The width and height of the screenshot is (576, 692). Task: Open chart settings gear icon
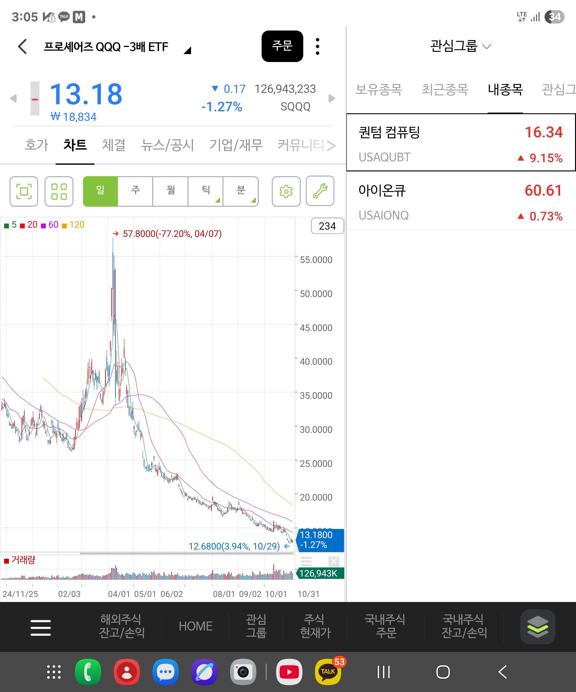tap(286, 191)
